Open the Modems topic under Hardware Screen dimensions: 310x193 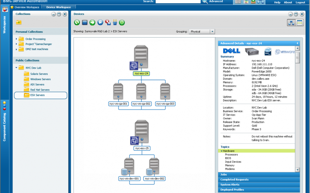(x=230, y=169)
